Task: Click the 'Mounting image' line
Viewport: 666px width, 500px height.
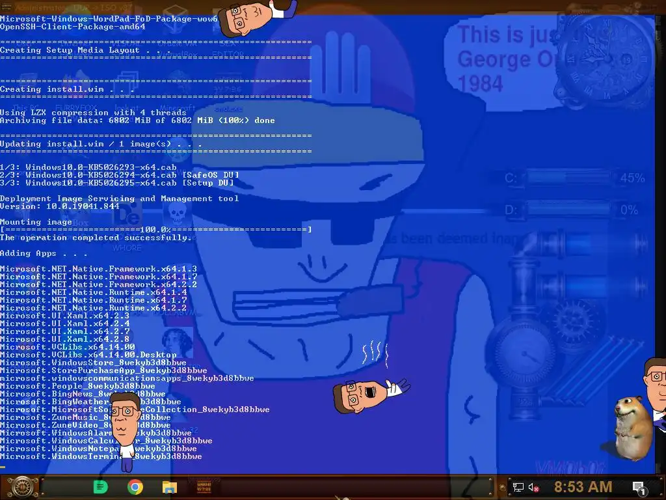Action: (x=36, y=222)
